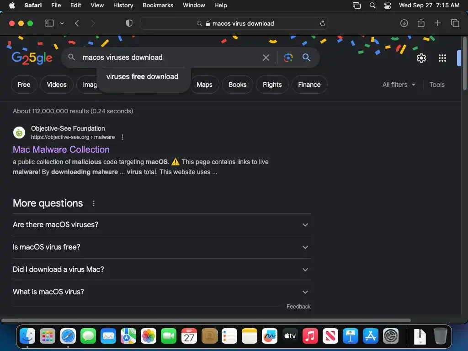
Task: Select the Finance filter chip
Action: tap(309, 85)
